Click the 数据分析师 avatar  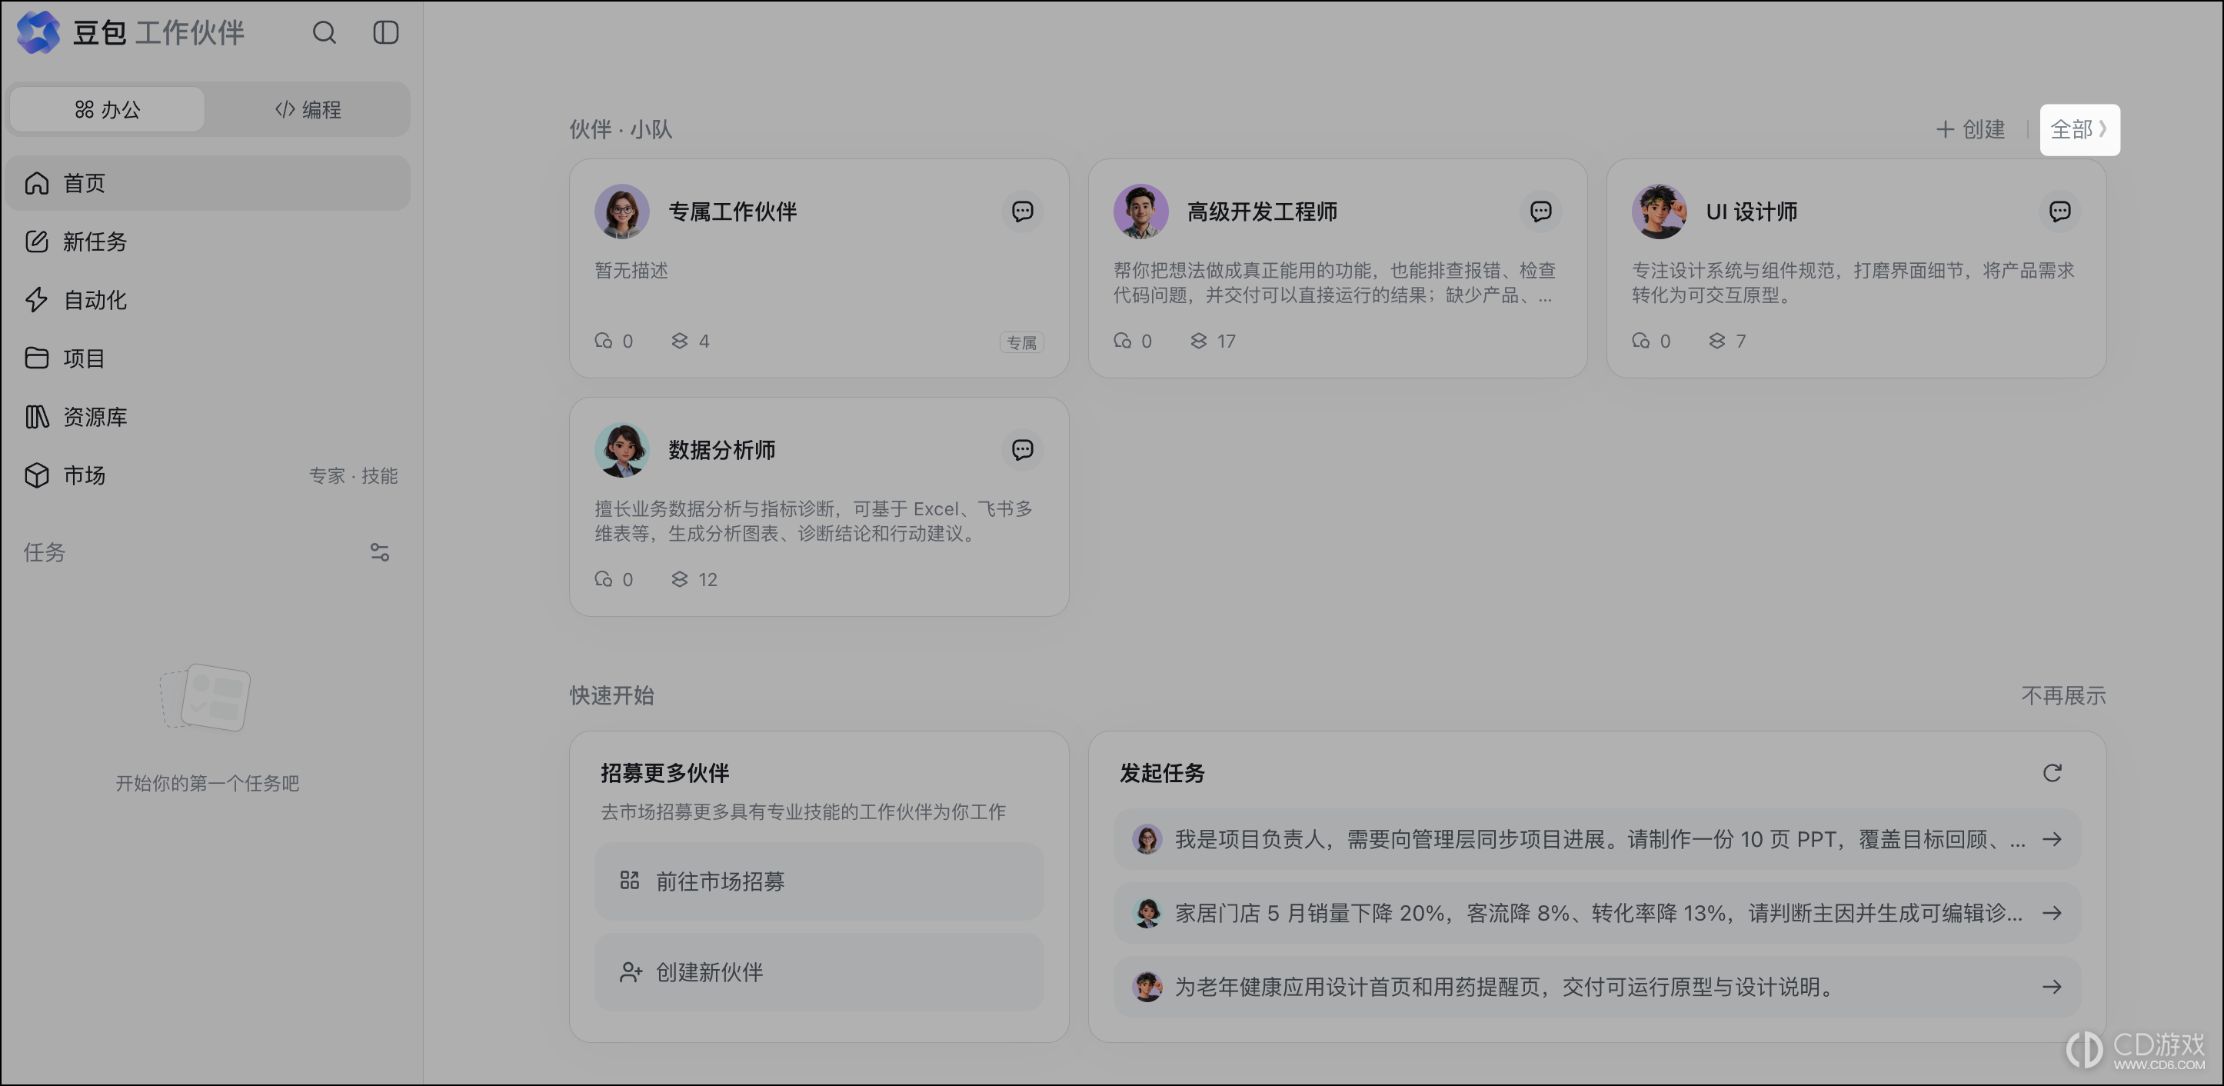point(621,450)
